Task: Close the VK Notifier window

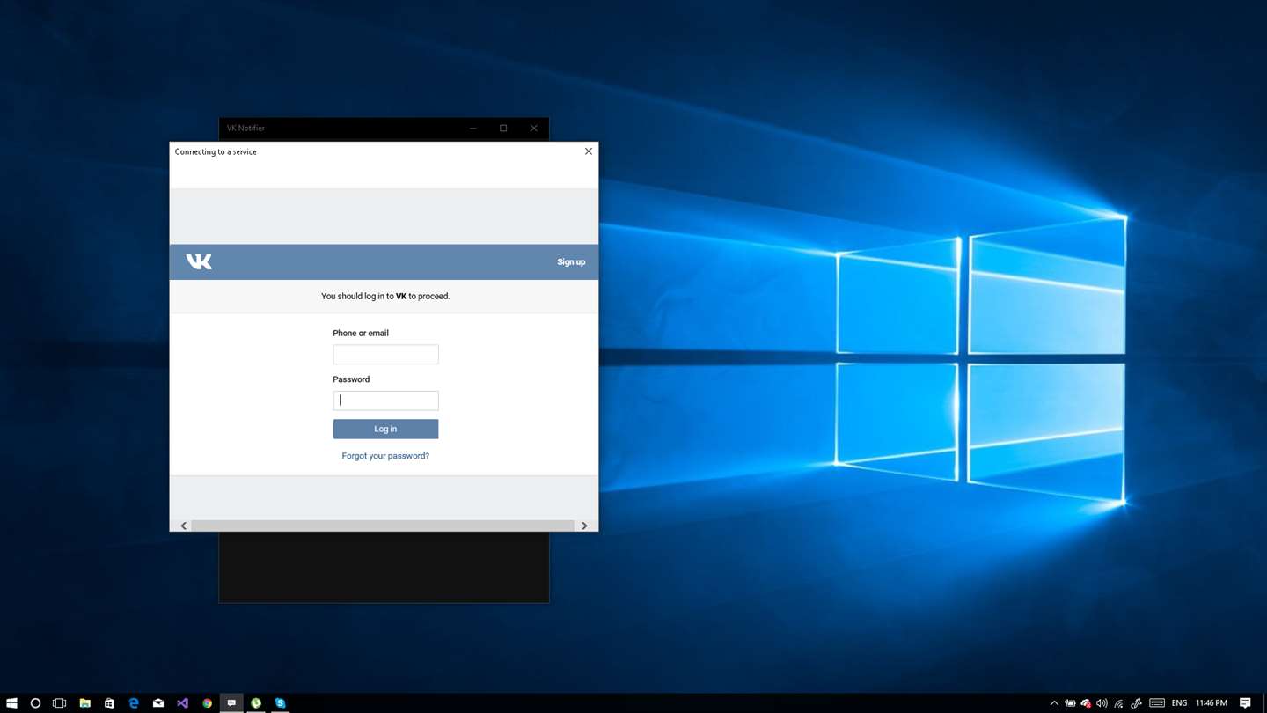Action: tap(534, 129)
